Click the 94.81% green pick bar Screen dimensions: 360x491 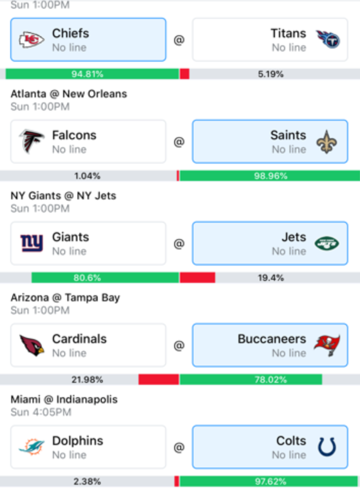tap(92, 74)
